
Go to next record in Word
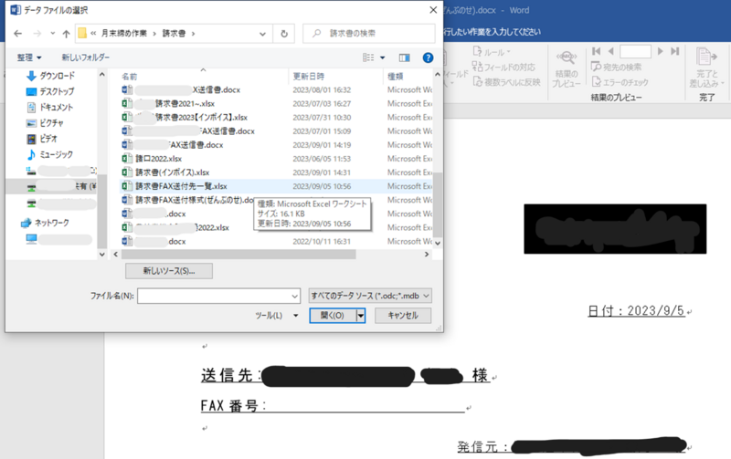point(660,51)
